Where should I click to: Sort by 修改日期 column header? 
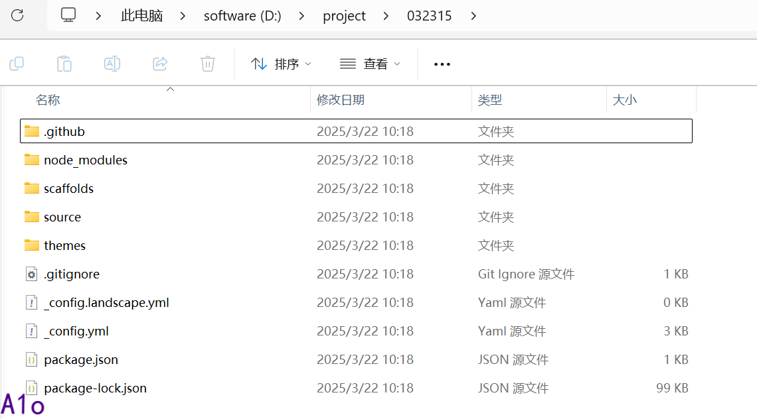point(341,100)
